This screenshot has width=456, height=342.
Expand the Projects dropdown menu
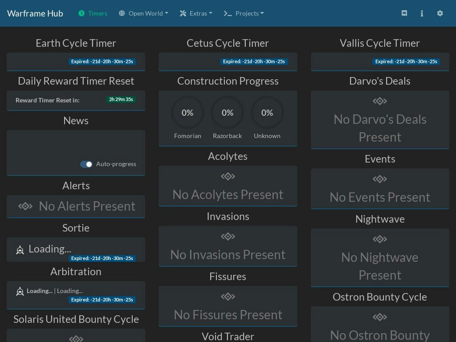pos(244,13)
